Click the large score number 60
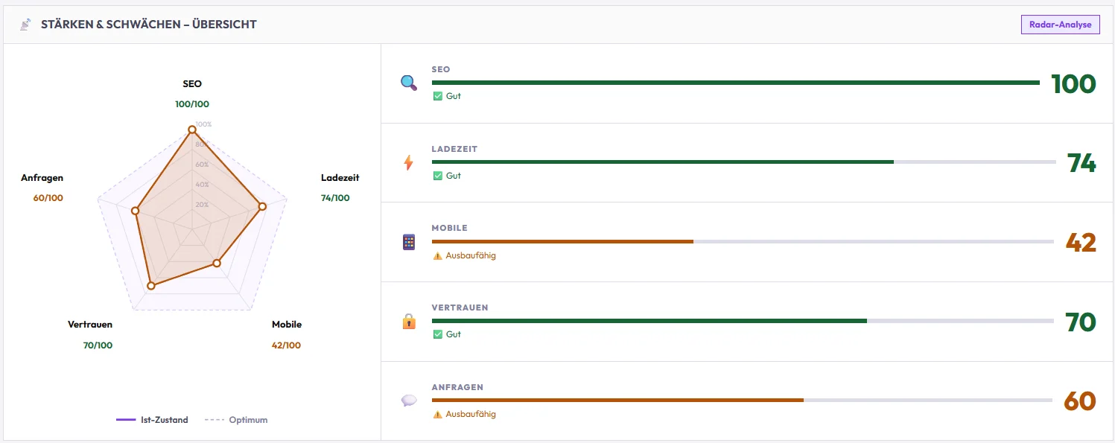Image resolution: width=1115 pixels, height=443 pixels. 1080,401
